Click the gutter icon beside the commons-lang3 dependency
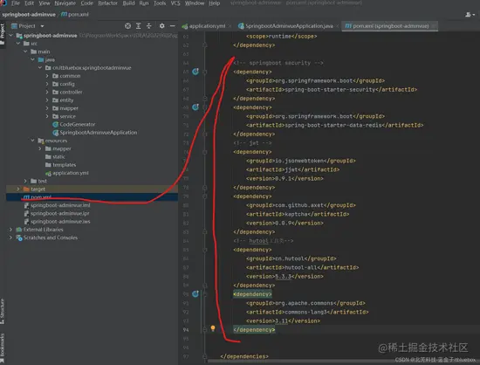Viewport: 480px width, 365px height. pos(195,294)
